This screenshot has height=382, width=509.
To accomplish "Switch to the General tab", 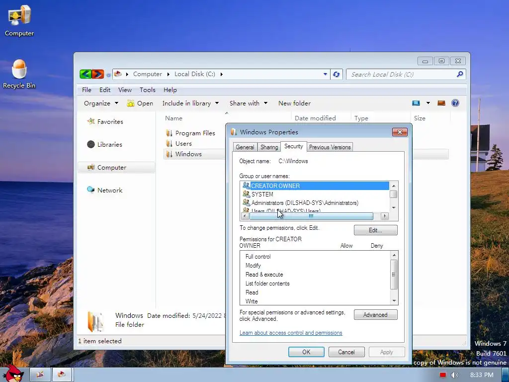I will pyautogui.click(x=245, y=147).
